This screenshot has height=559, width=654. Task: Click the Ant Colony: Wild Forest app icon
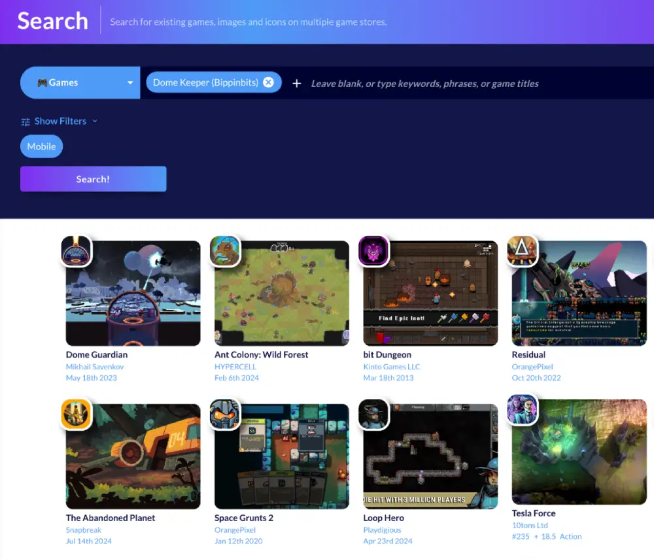225,251
